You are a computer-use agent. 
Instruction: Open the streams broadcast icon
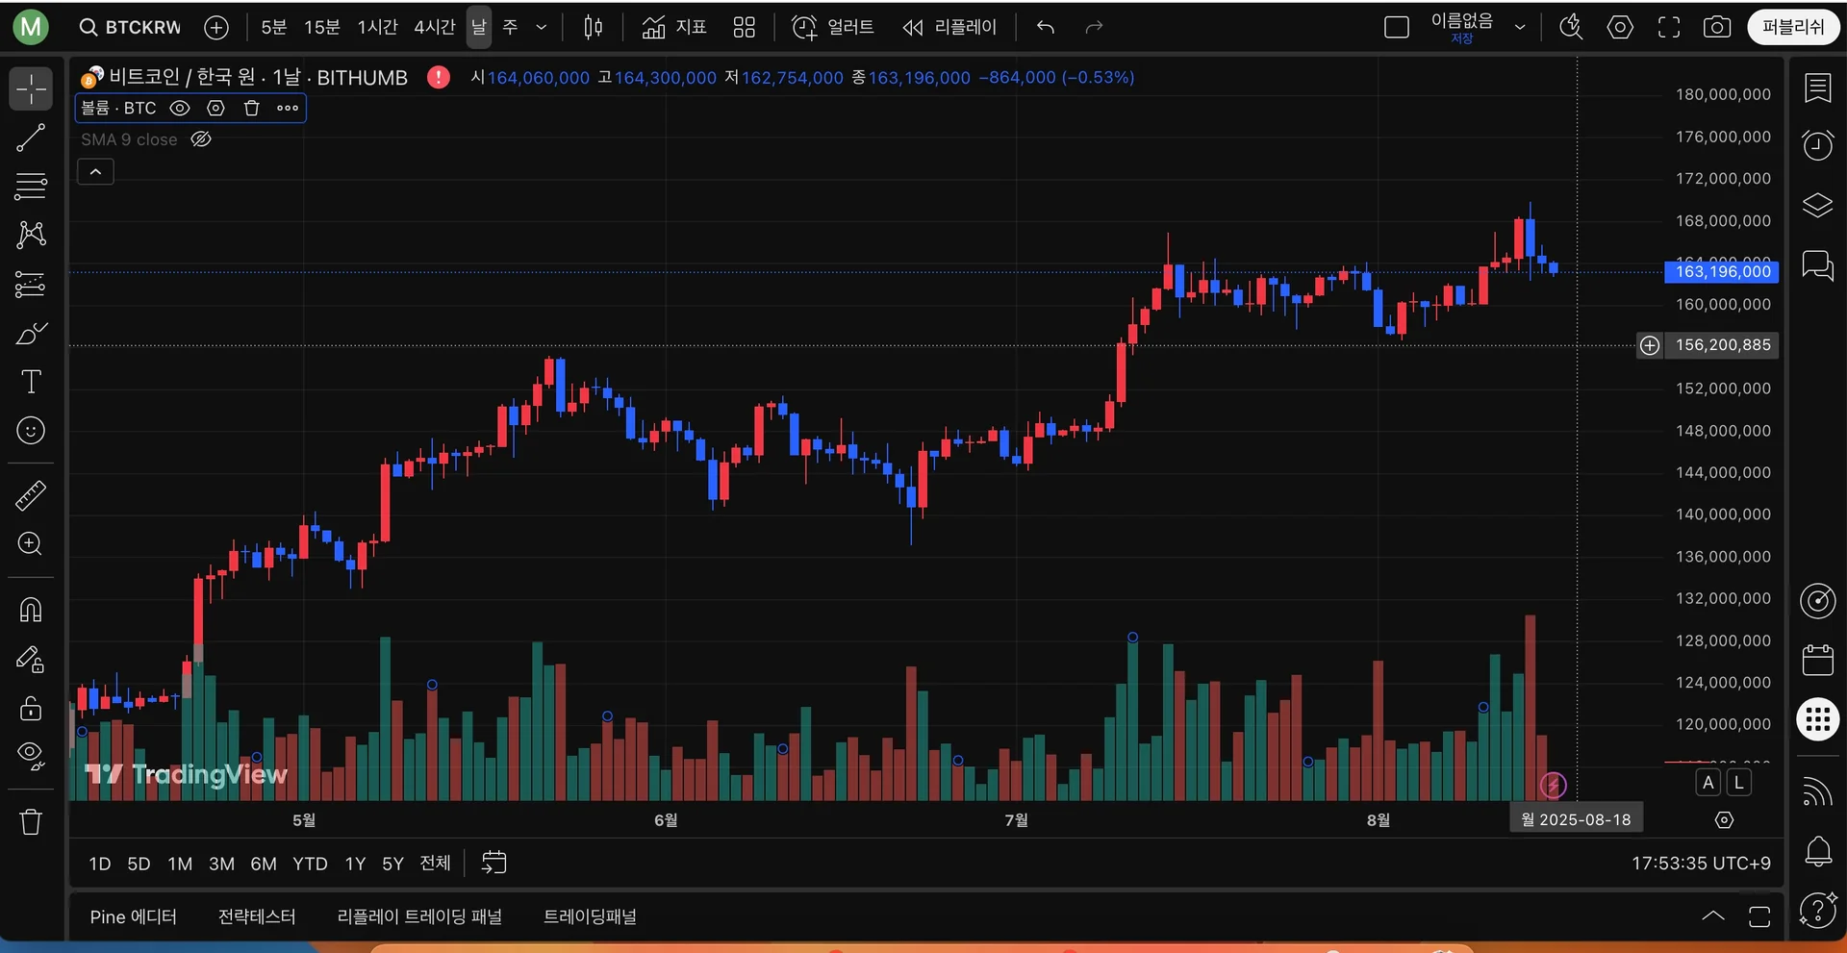click(x=1817, y=791)
